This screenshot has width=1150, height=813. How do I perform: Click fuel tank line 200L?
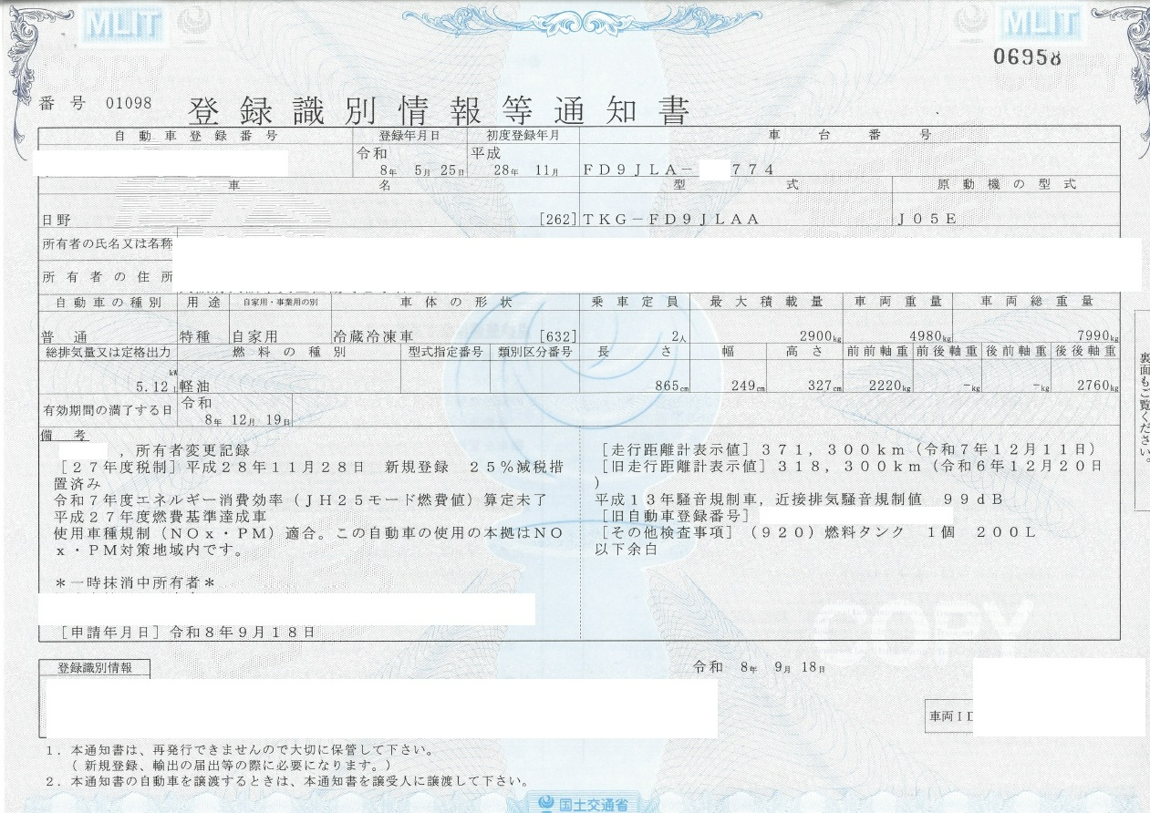(819, 532)
